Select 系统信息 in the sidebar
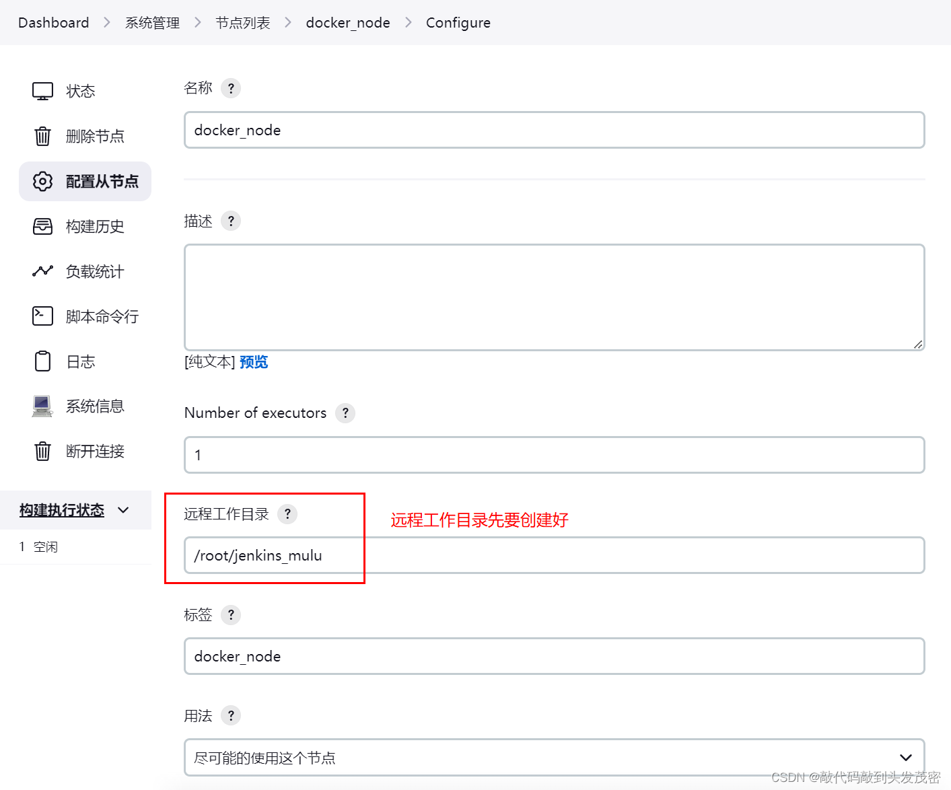Screen dimensions: 951x790 click(85, 406)
